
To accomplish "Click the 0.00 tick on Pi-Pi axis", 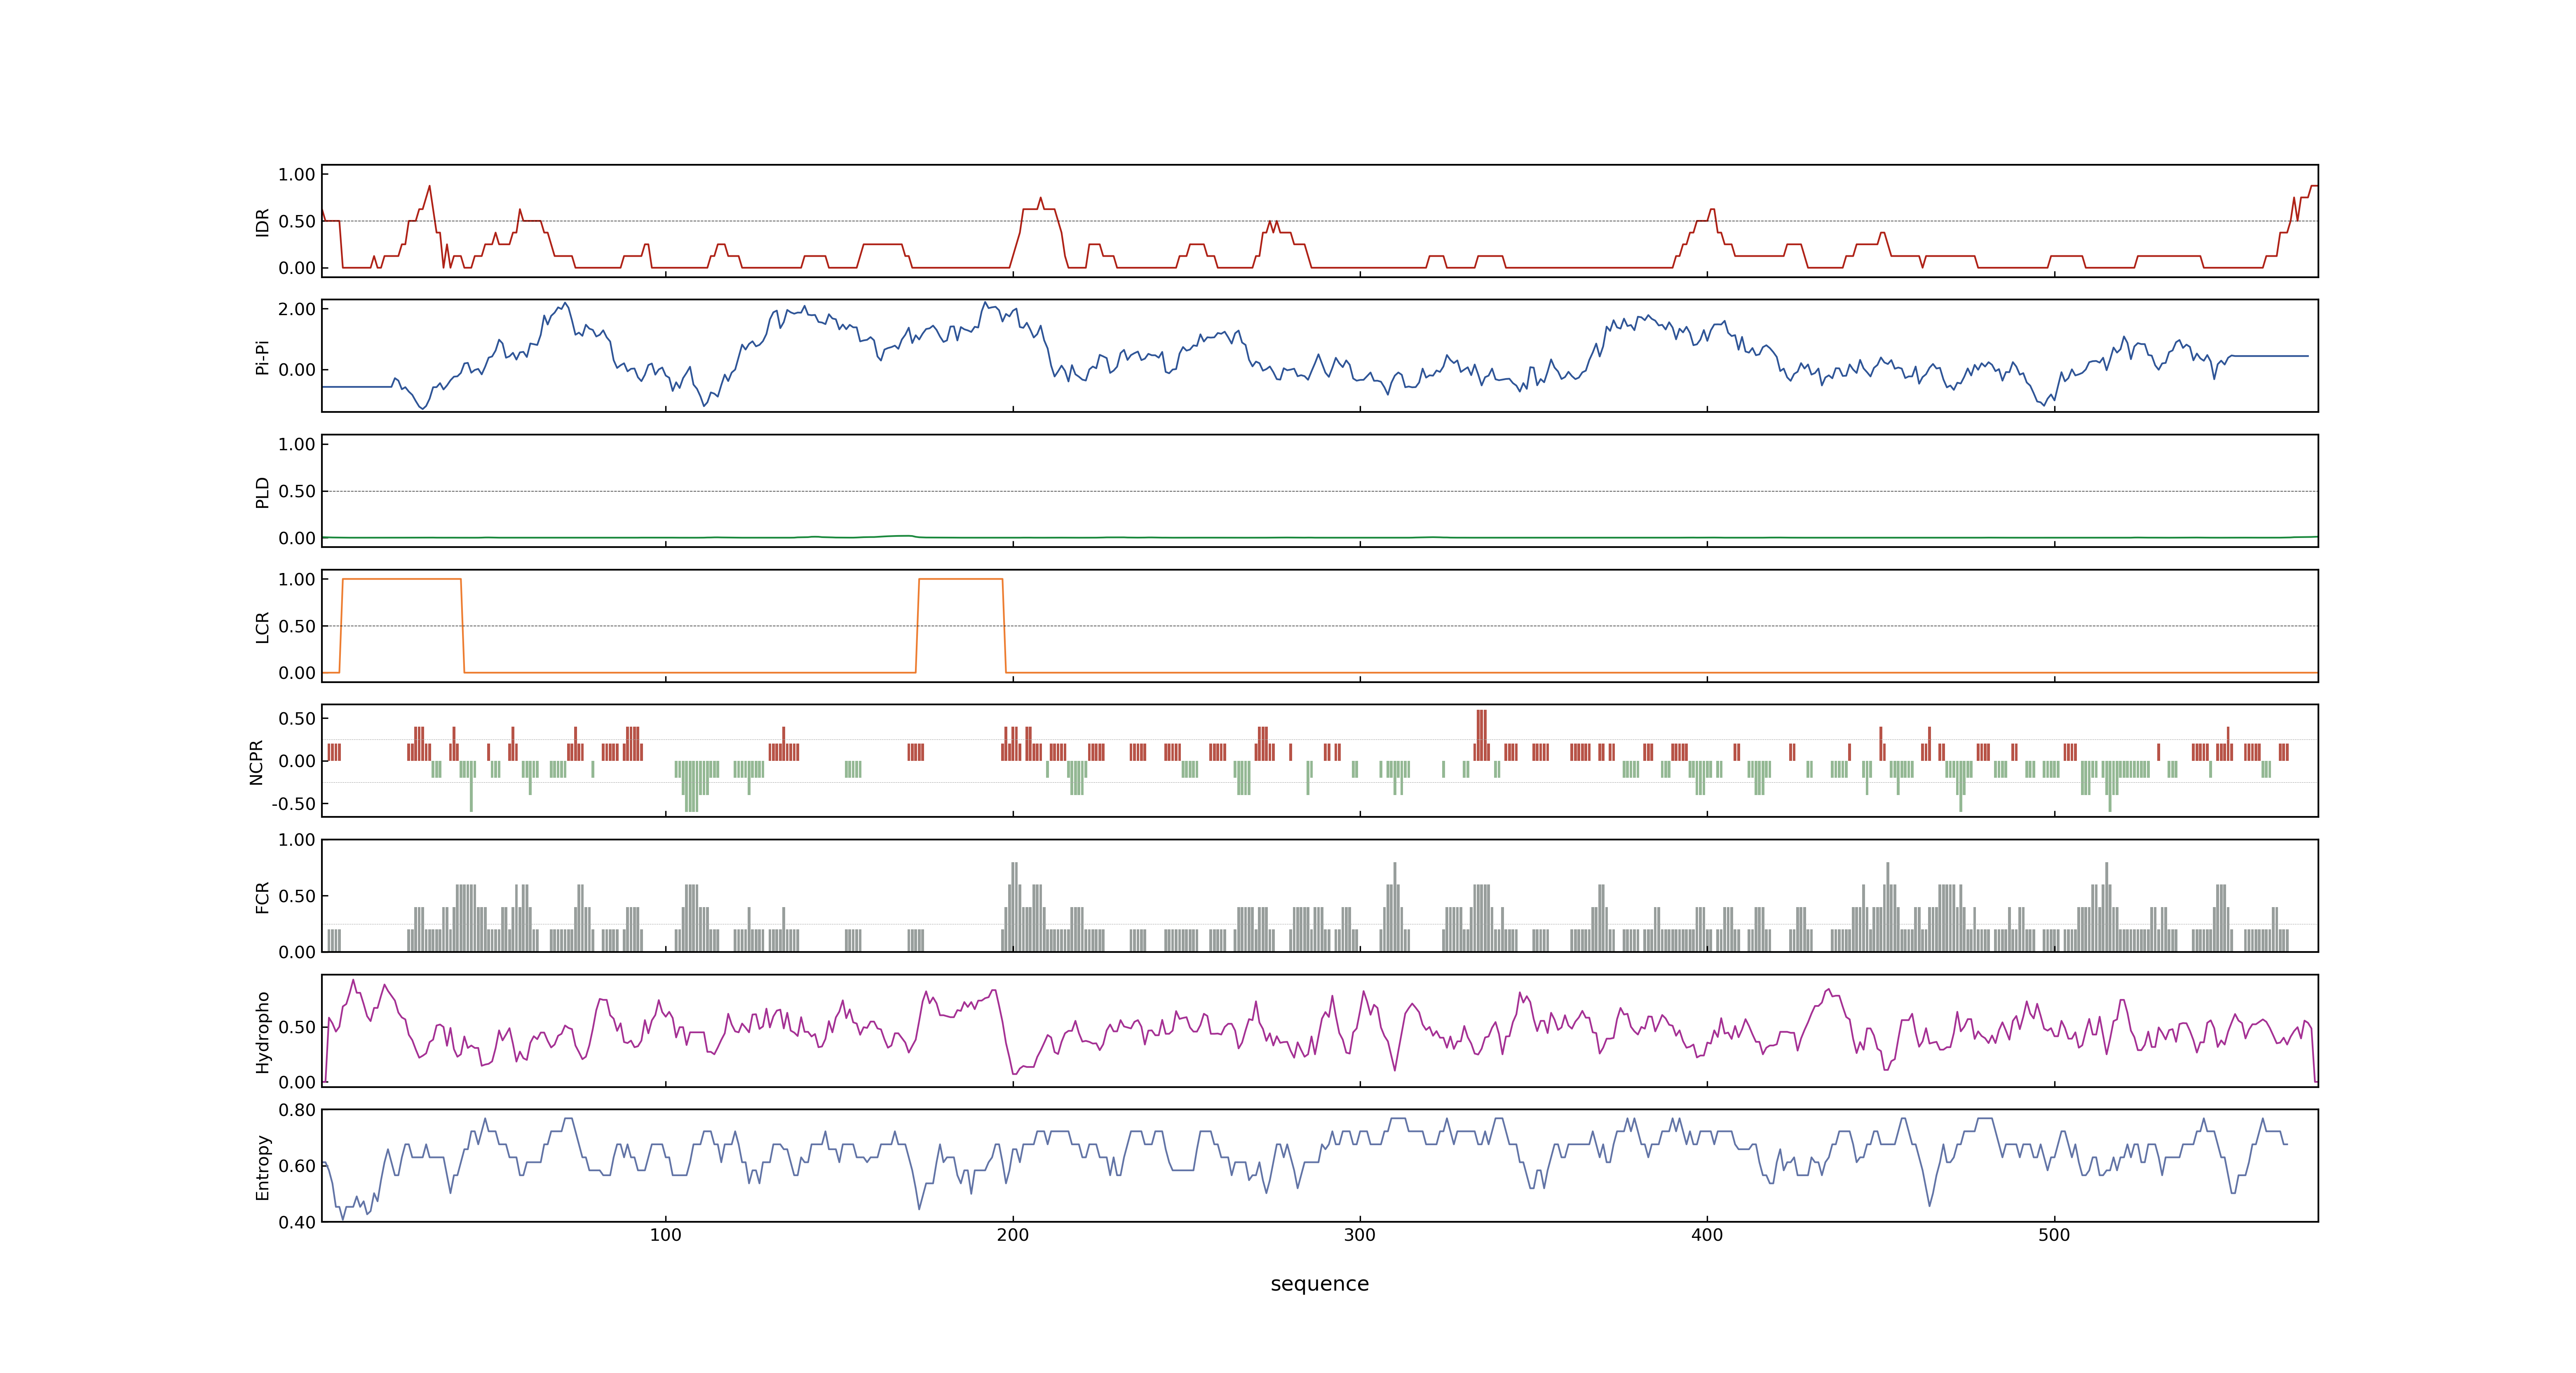I will 297,370.
